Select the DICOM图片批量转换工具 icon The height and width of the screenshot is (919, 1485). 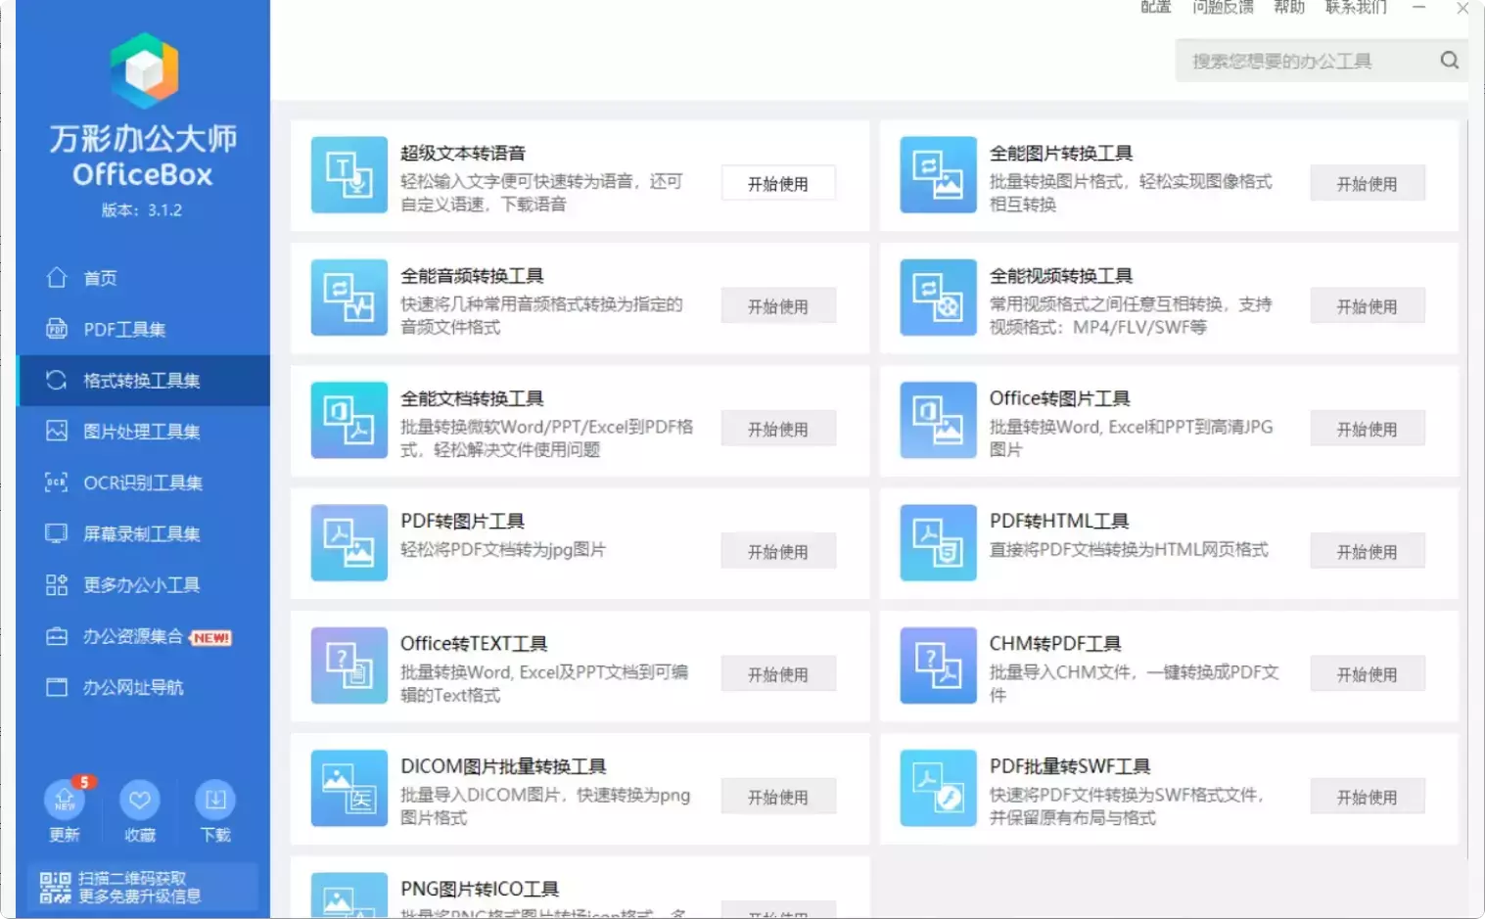pos(348,789)
